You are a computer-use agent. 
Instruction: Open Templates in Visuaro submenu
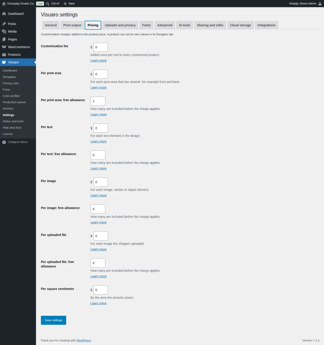[x=9, y=77]
